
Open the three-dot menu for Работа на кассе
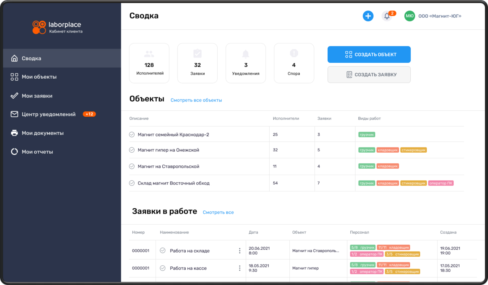[240, 268]
